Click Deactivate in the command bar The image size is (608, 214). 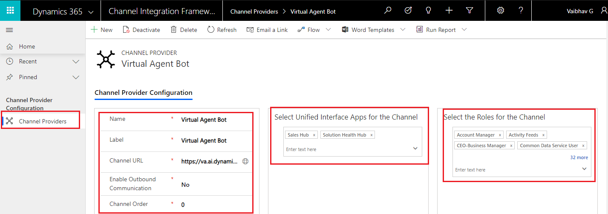click(x=141, y=30)
